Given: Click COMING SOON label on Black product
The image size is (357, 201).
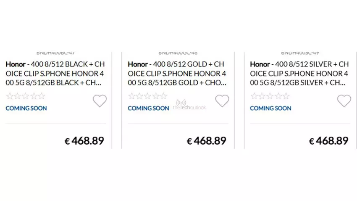Looking at the screenshot, I should point(26,108).
